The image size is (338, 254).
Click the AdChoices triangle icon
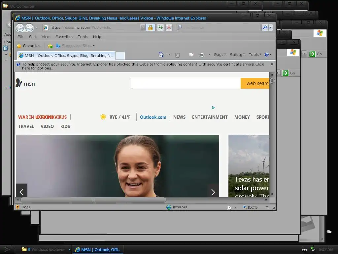(214, 107)
